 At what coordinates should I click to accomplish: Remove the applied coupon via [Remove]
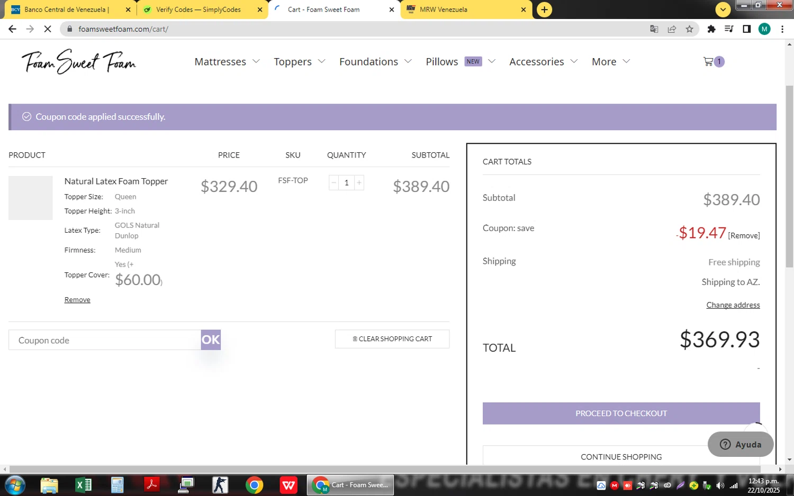tap(744, 236)
